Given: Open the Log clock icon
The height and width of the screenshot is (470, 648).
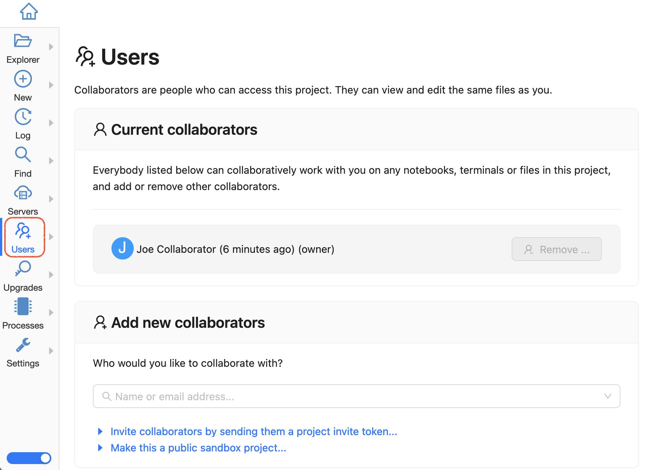Looking at the screenshot, I should pyautogui.click(x=23, y=117).
